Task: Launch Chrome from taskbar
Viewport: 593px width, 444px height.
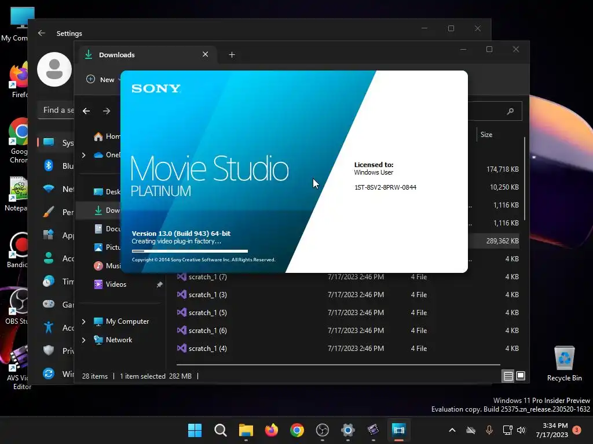Action: [297, 430]
